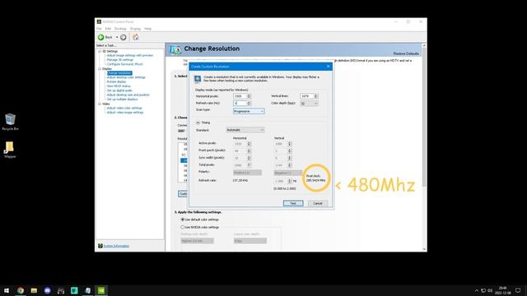Open the Display menu
527x296 pixels.
coord(135,29)
